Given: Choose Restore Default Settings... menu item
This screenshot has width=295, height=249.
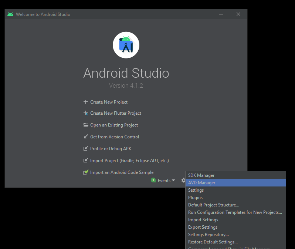Looking at the screenshot, I should click(235, 242).
